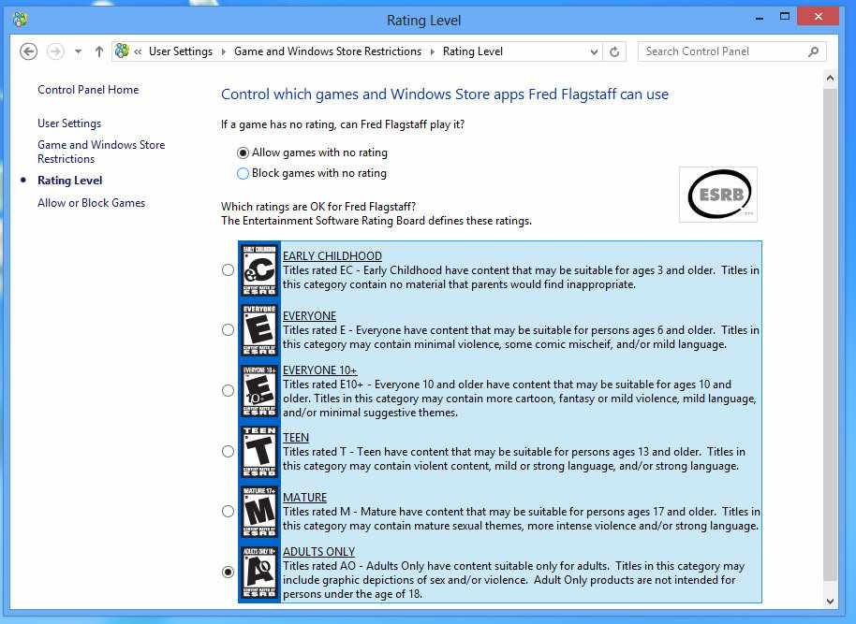Click the EVERYONE heading link
This screenshot has height=624, width=856.
309,316
